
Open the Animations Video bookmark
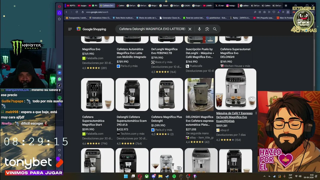tap(99, 18)
